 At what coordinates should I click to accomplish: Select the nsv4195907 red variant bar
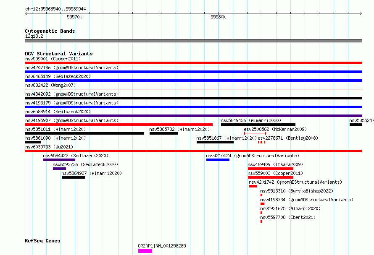tap(119, 125)
